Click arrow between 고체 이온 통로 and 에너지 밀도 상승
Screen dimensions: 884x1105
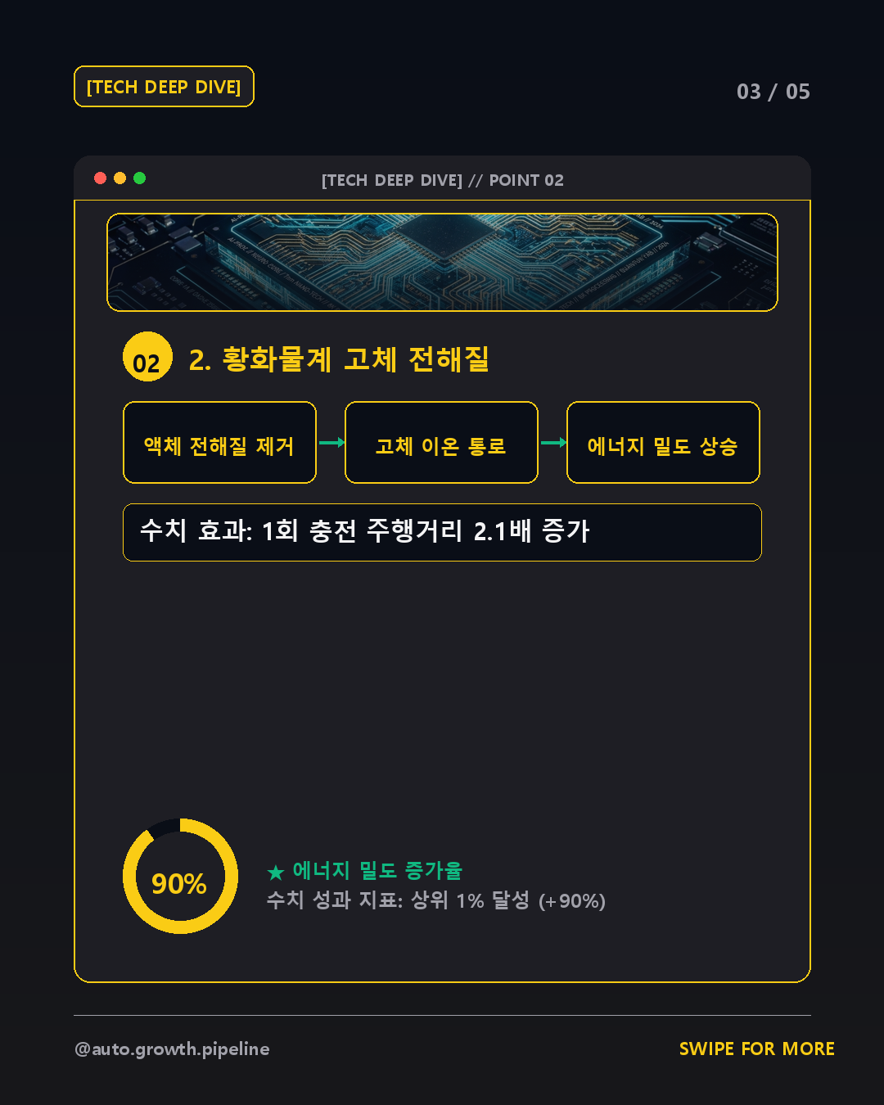pyautogui.click(x=553, y=443)
